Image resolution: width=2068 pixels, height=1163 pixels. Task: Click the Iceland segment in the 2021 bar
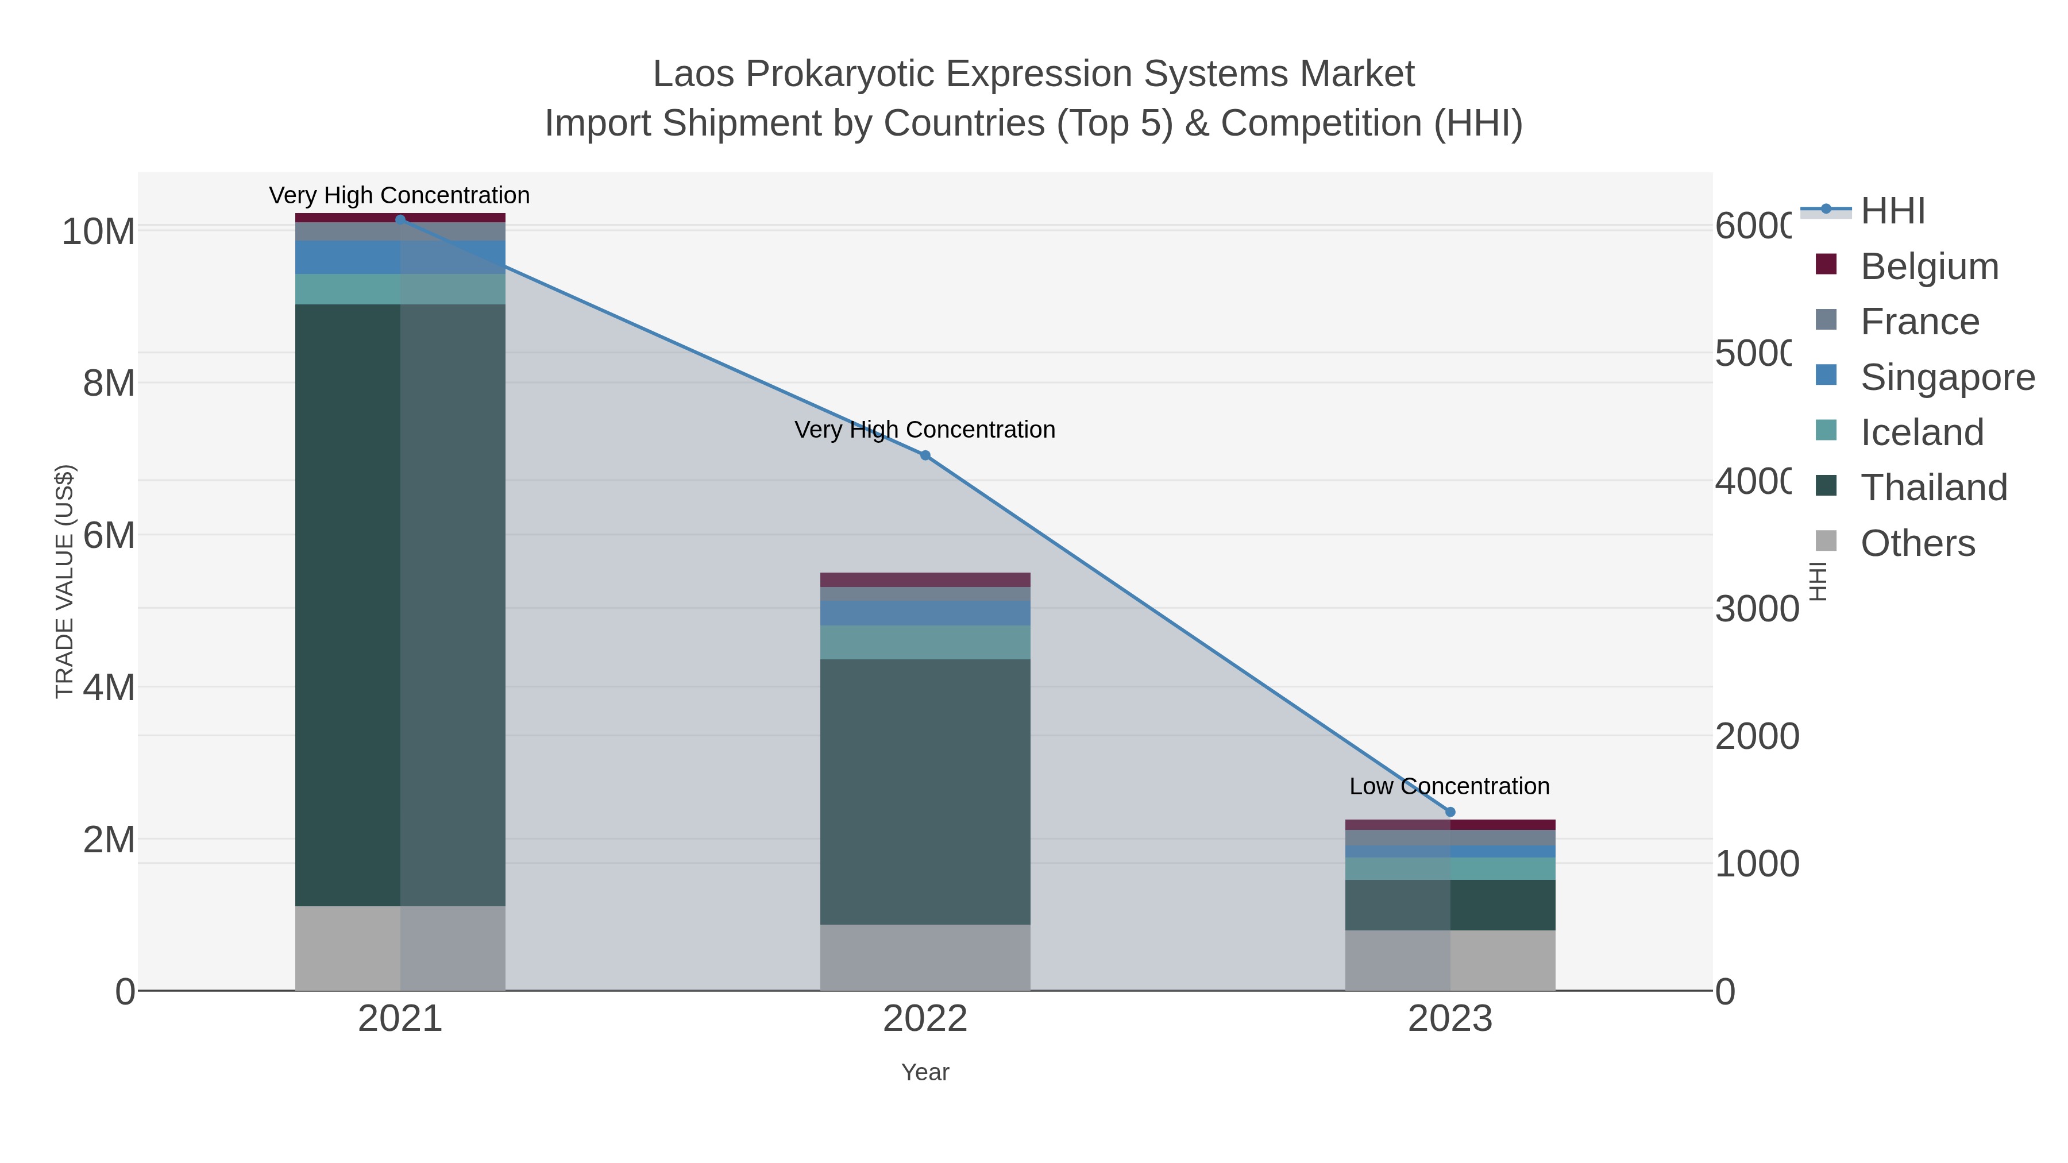click(x=400, y=289)
